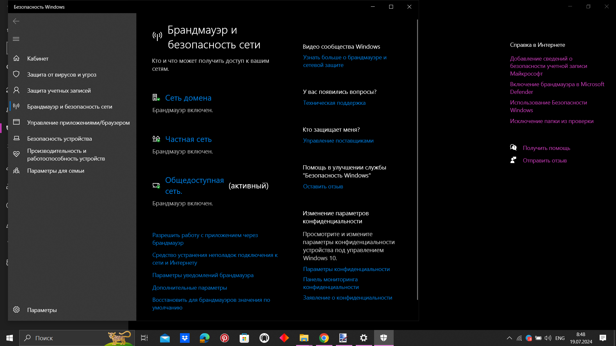The height and width of the screenshot is (346, 616).
Task: Click the account protection person icon
Action: tap(16, 90)
